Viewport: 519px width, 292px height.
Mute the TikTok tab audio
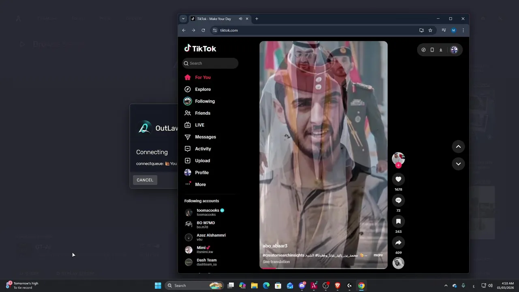pyautogui.click(x=240, y=19)
